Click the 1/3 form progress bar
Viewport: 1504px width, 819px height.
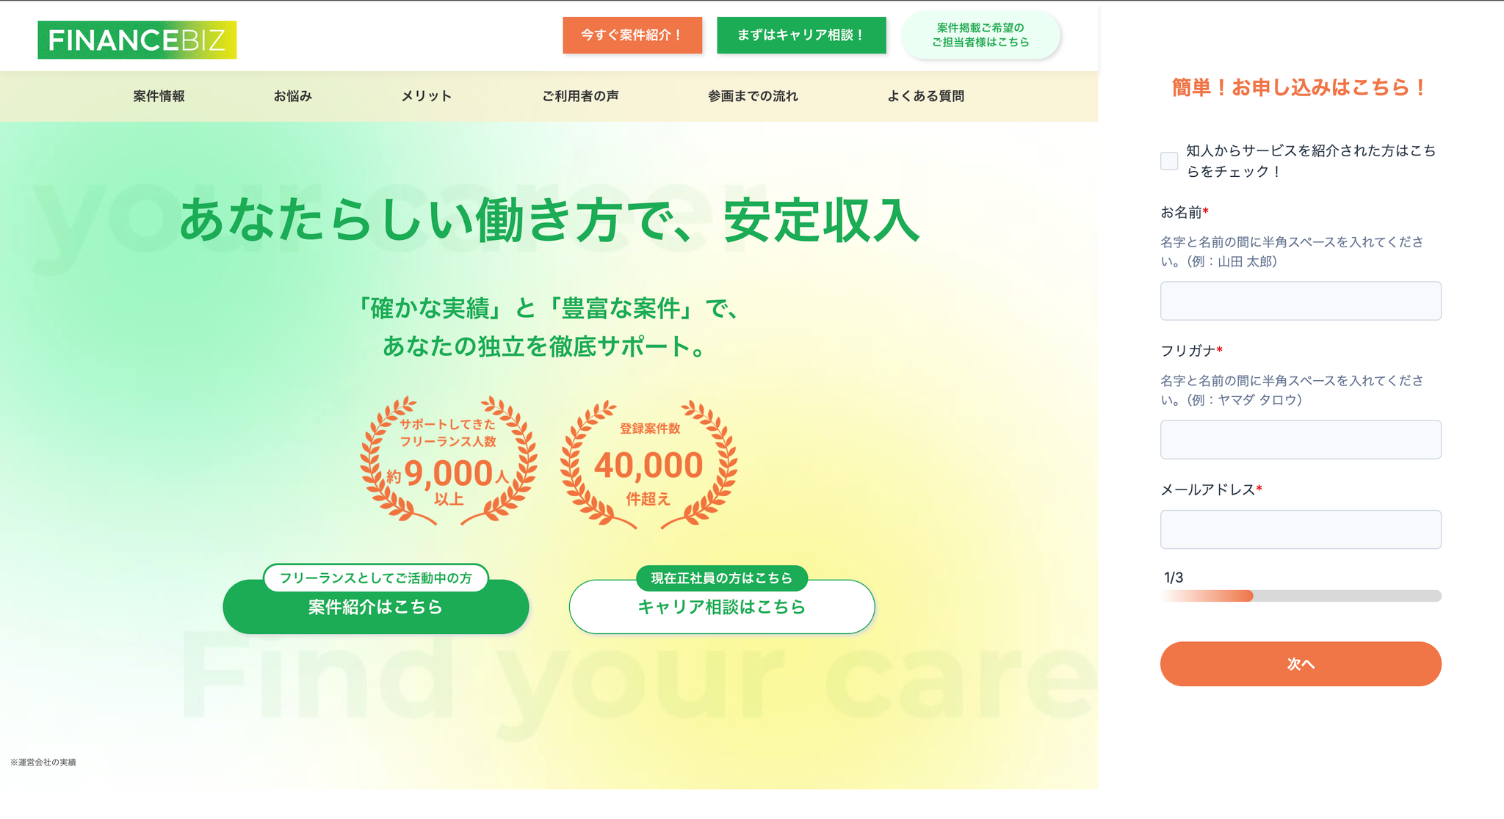1300,596
